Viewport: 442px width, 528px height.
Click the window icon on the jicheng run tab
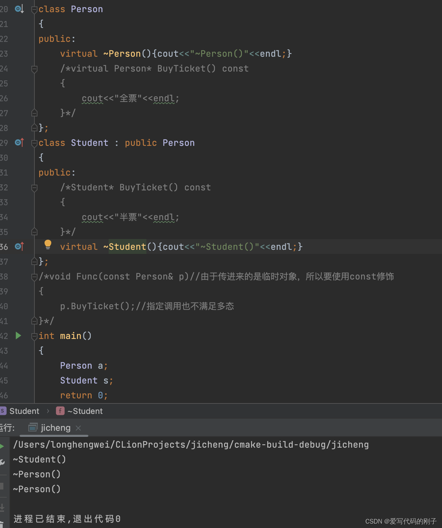33,427
